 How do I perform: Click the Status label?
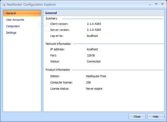pos(55,61)
